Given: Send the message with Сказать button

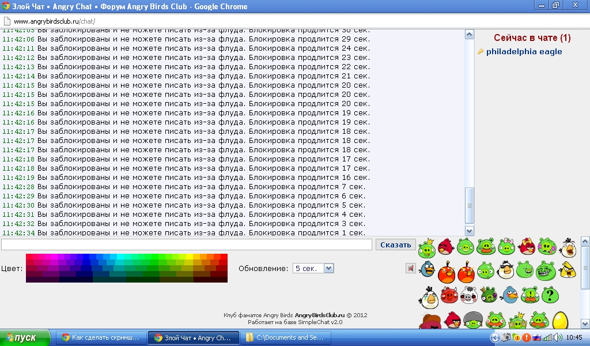Looking at the screenshot, I should [395, 245].
